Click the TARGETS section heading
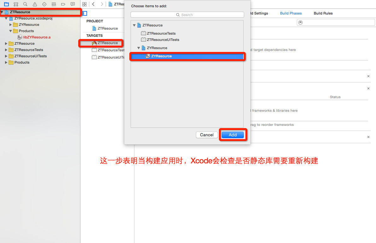The image size is (376, 243). tap(95, 36)
